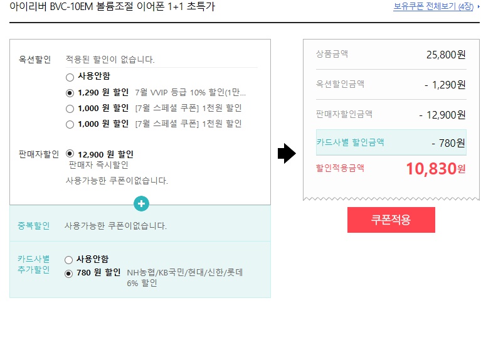Click the red 10,830원 final price

click(435, 168)
